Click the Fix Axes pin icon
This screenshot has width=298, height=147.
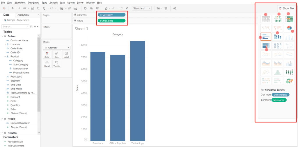127,8
